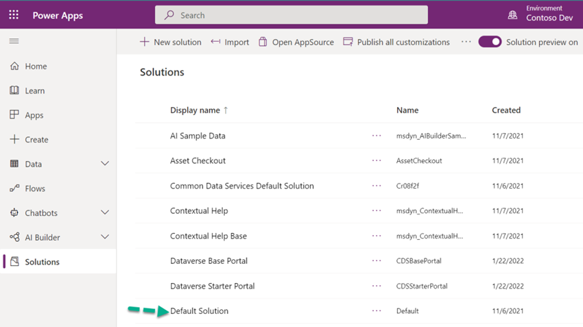Open more options for Default Solution
The width and height of the screenshot is (583, 327).
(x=377, y=311)
